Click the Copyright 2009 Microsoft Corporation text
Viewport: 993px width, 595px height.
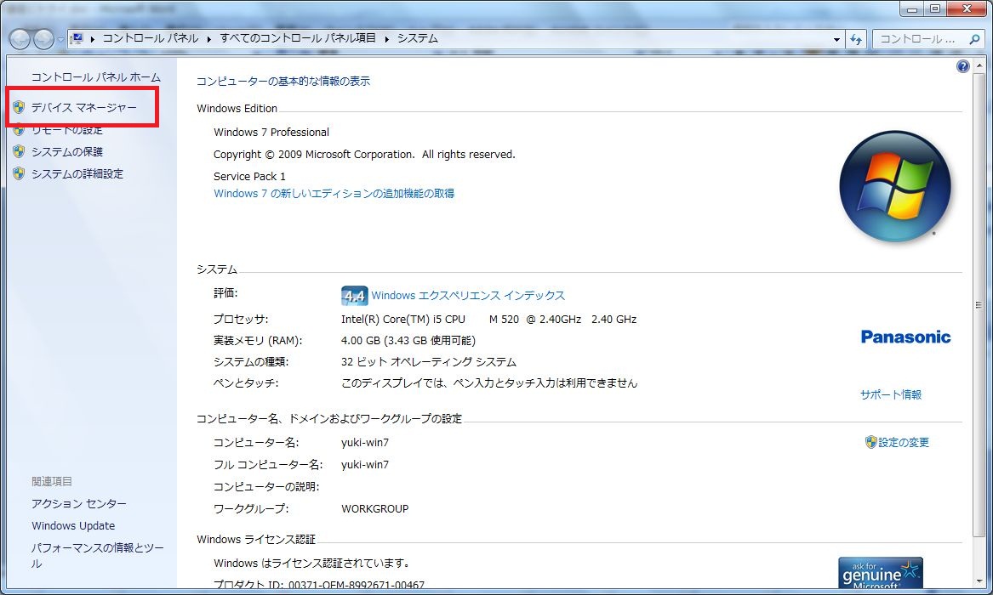click(364, 155)
